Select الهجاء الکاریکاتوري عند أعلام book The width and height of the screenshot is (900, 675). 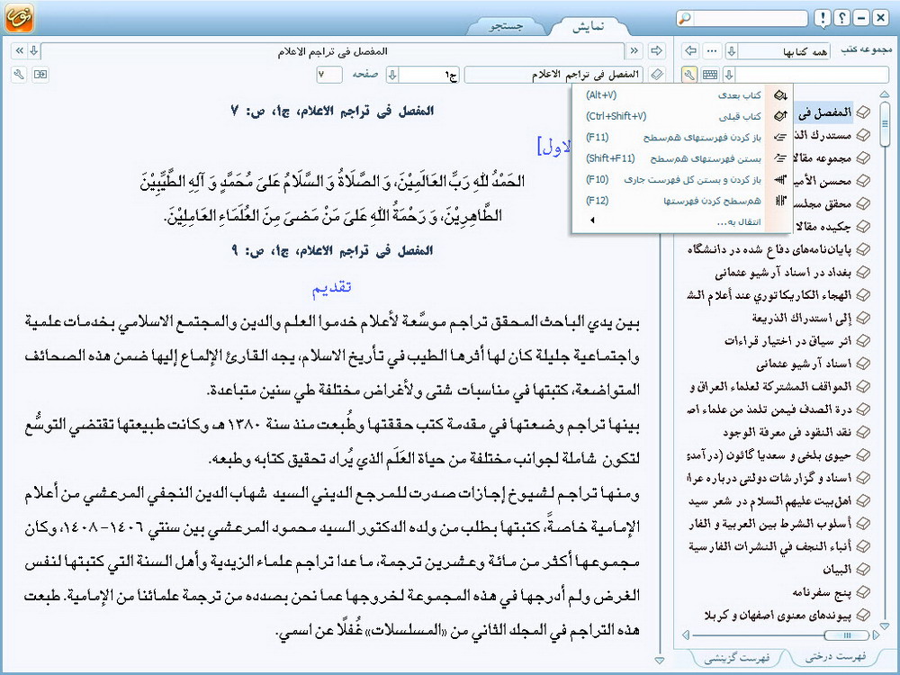(769, 295)
